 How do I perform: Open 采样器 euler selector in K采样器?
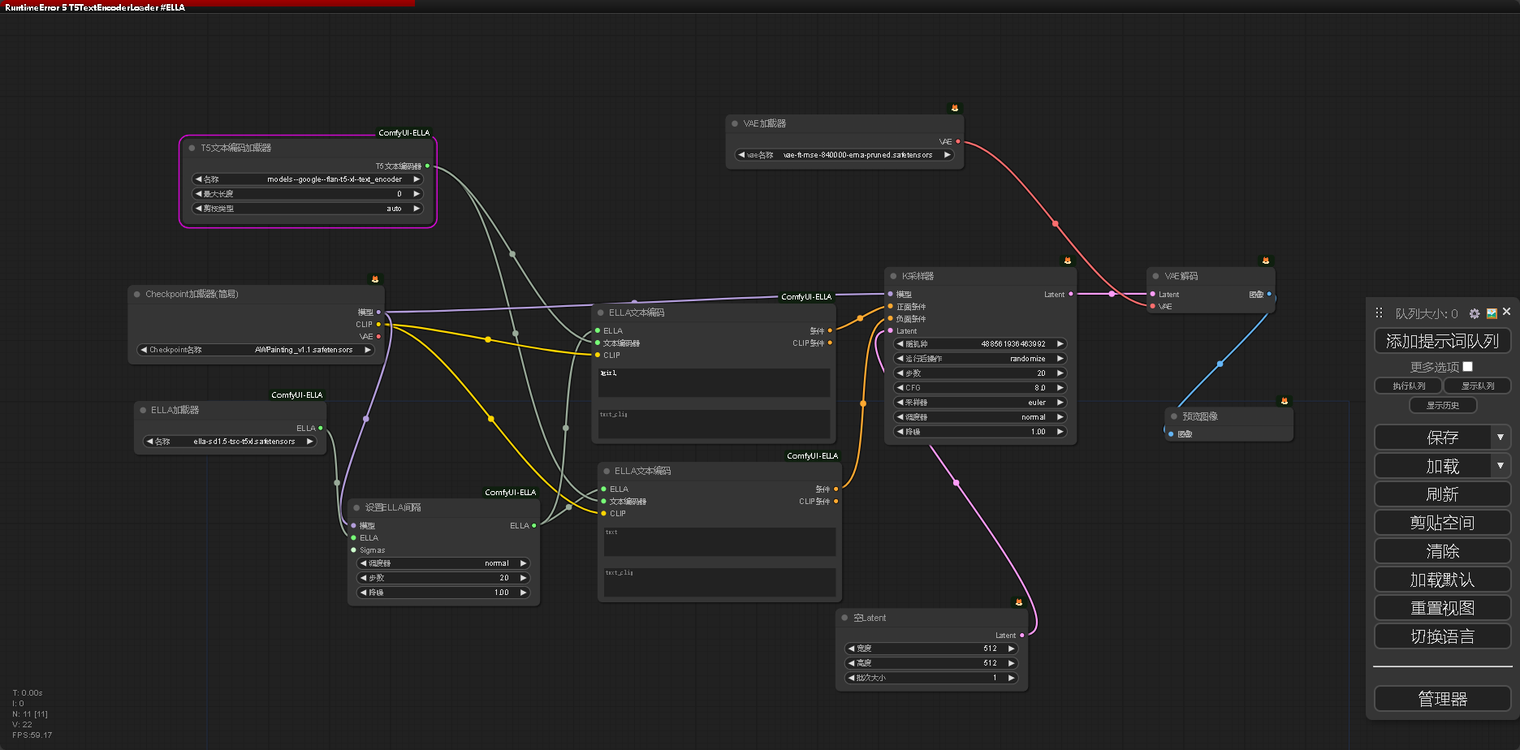[980, 403]
